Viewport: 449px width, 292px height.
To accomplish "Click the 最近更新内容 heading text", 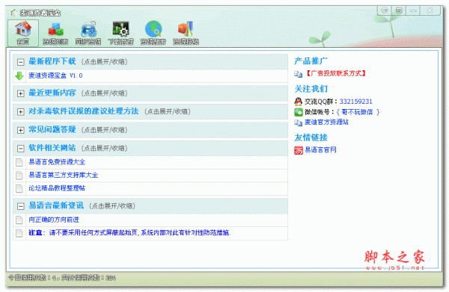I will pyautogui.click(x=52, y=93).
